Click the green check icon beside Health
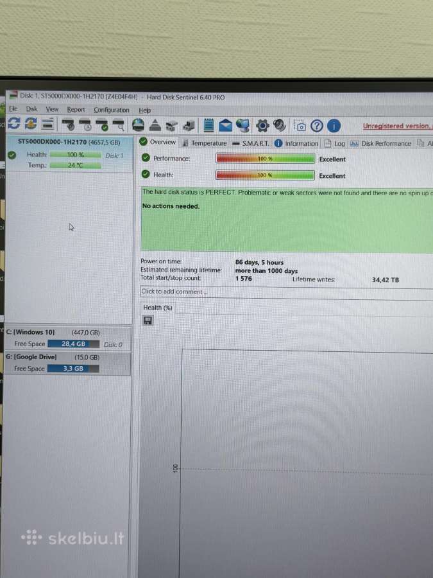433x578 pixels. click(146, 174)
